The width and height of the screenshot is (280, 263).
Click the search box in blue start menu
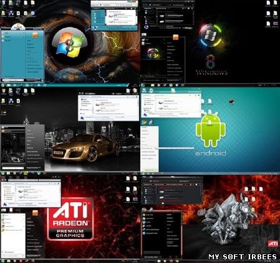[x=13, y=80]
